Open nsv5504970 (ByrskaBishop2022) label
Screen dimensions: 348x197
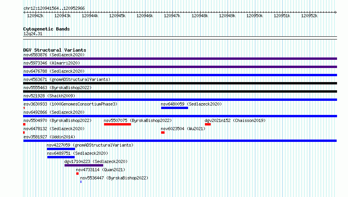tap(57, 120)
